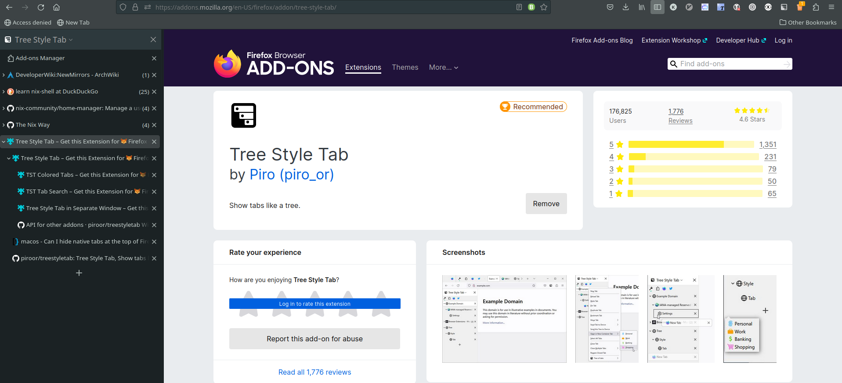Open the Themes section
This screenshot has height=383, width=842.
pos(405,68)
